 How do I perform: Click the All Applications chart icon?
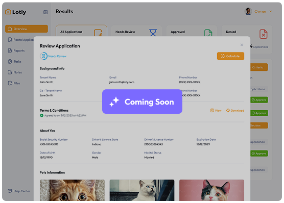point(98,33)
